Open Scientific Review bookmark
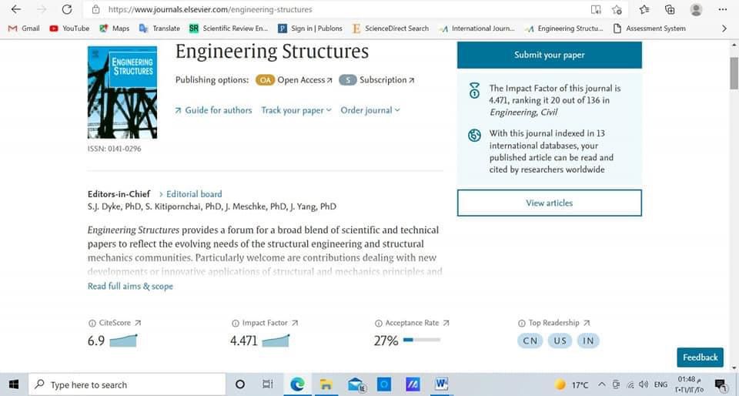The image size is (739, 396). tap(229, 29)
